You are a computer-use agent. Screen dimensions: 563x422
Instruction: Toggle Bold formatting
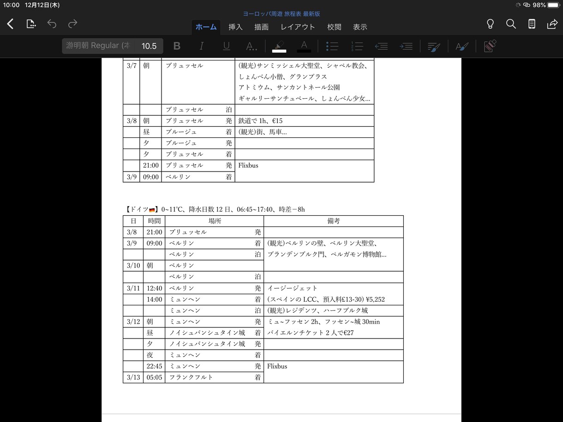tap(177, 46)
